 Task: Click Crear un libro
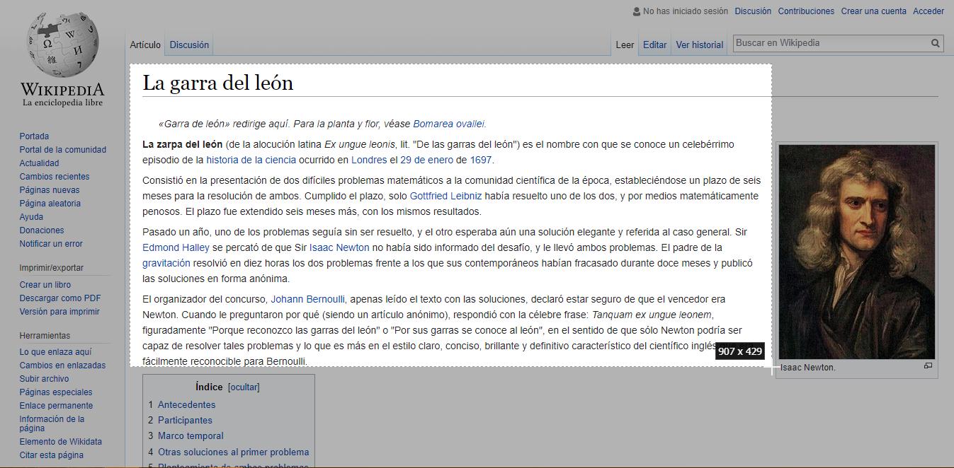coord(45,285)
